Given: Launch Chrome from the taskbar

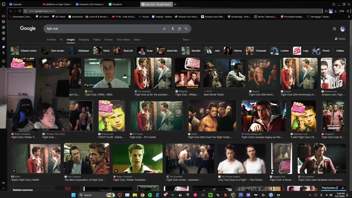Looking at the screenshot, I should 142,195.
